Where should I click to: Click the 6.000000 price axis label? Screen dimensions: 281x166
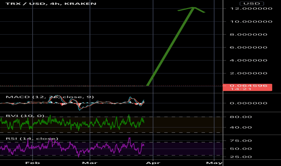248,47
